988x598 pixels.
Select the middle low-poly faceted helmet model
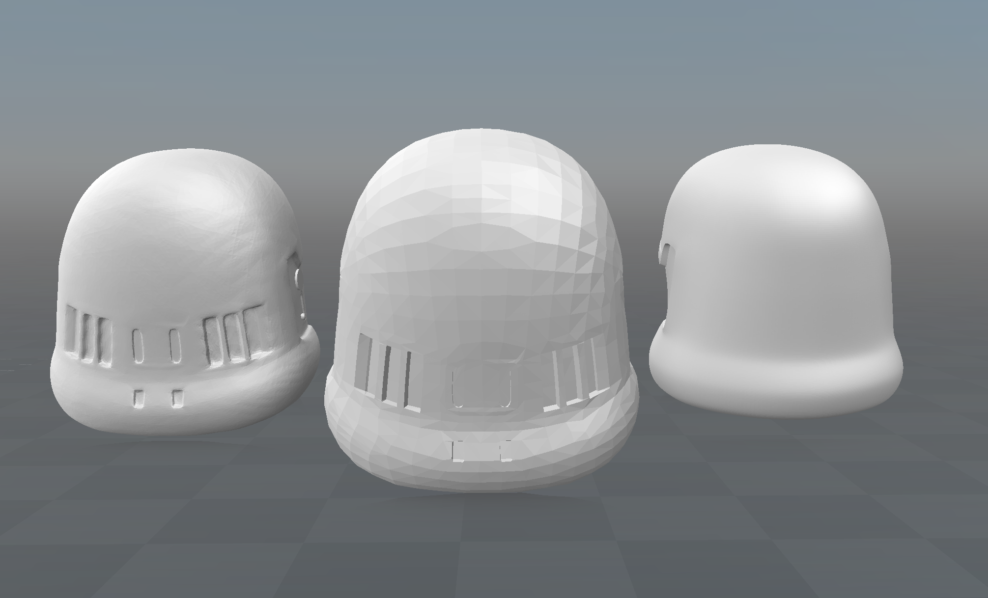[x=481, y=310]
